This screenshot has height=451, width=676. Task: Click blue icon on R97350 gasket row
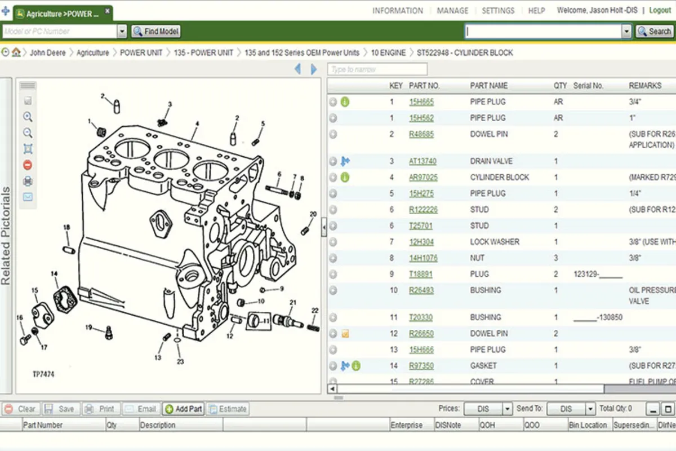[345, 366]
